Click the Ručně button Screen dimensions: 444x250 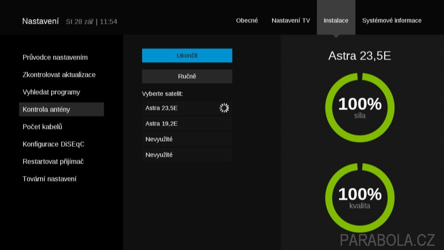187,76
